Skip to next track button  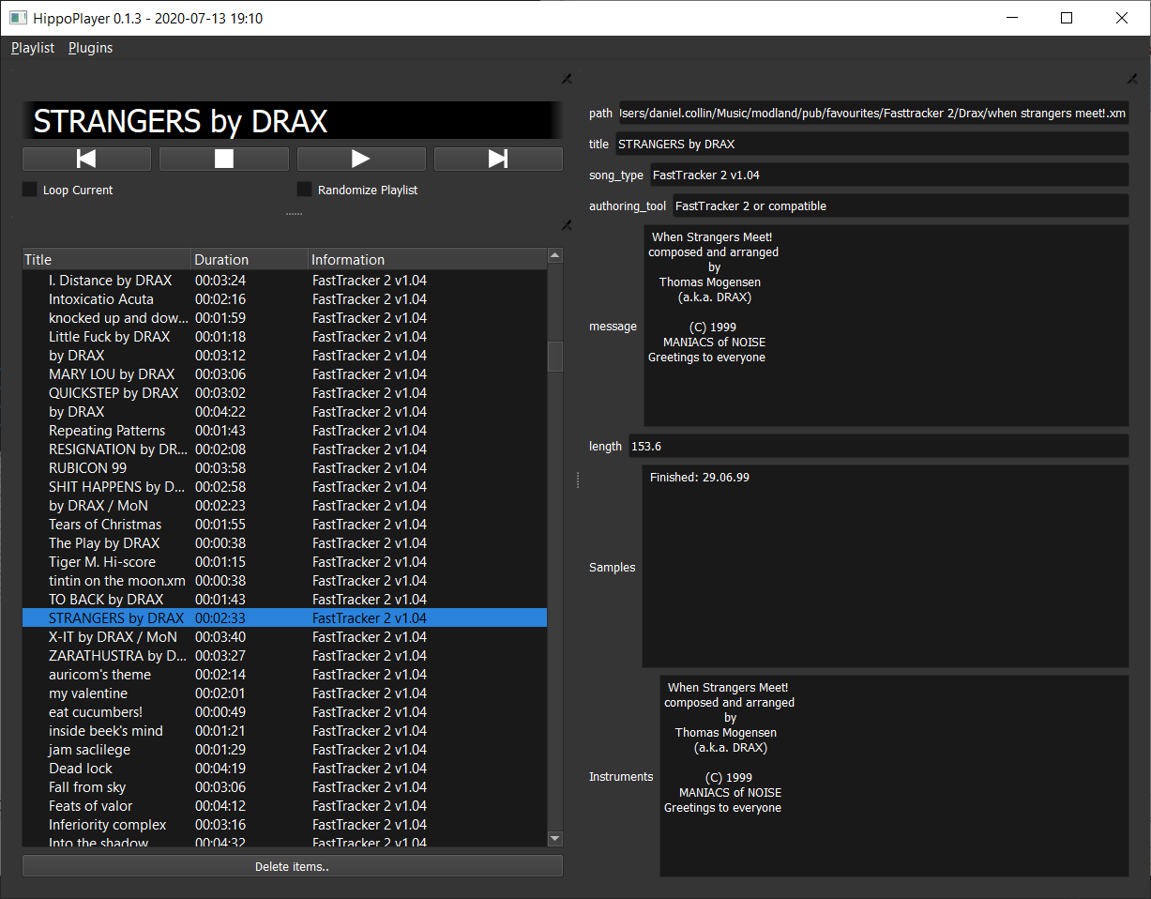tap(498, 160)
